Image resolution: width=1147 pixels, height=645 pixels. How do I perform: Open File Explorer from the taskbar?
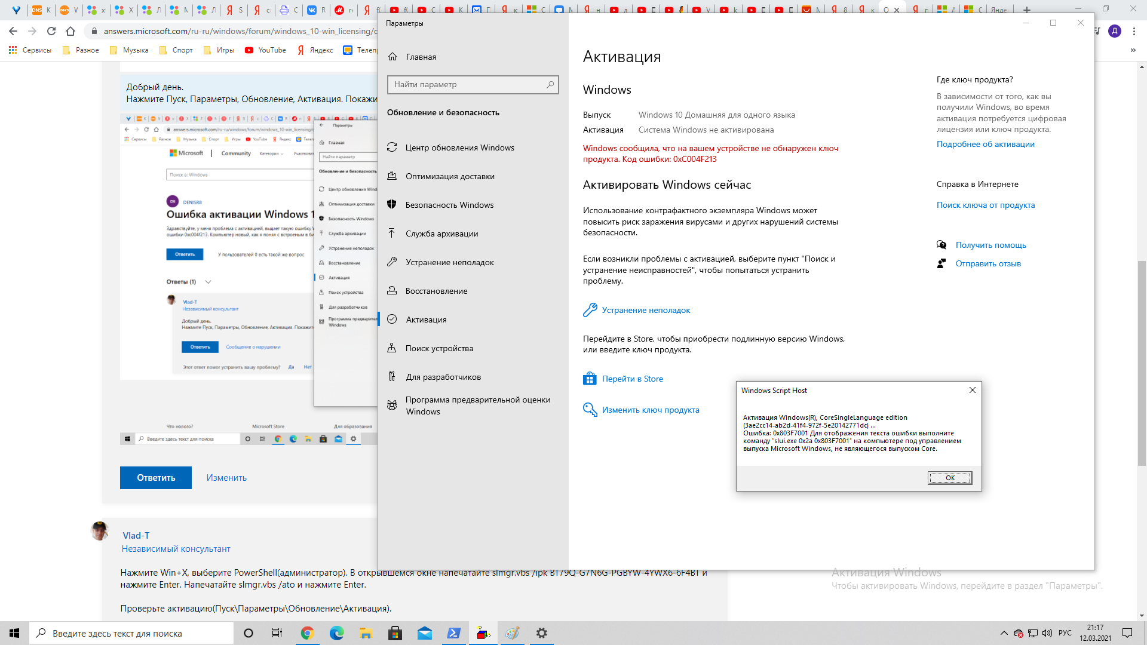click(366, 633)
